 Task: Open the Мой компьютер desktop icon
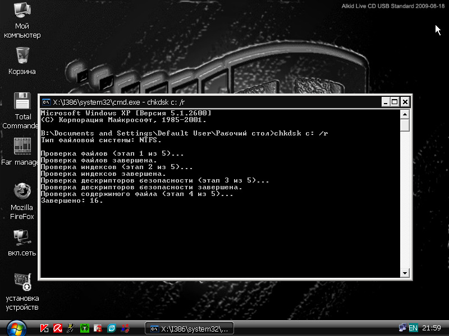pos(22,20)
